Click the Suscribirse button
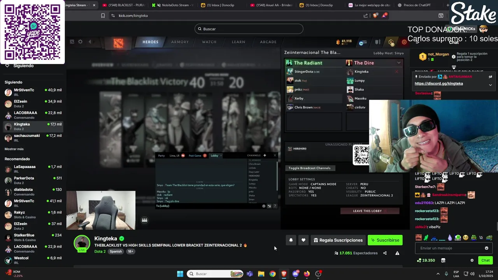This screenshot has height=280, width=498. click(385, 240)
